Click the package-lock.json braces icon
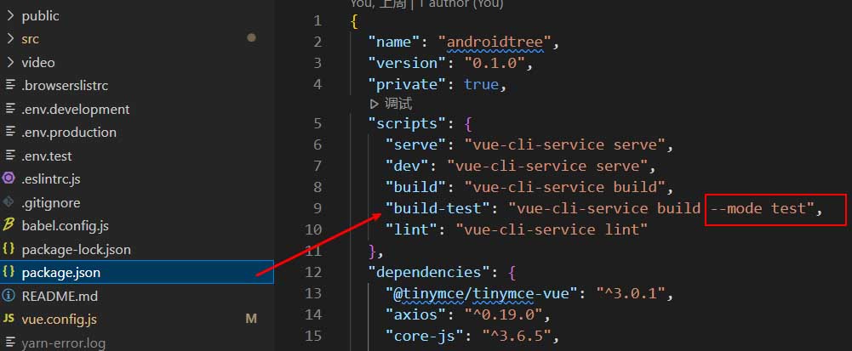The height and width of the screenshot is (351, 852). tap(9, 249)
